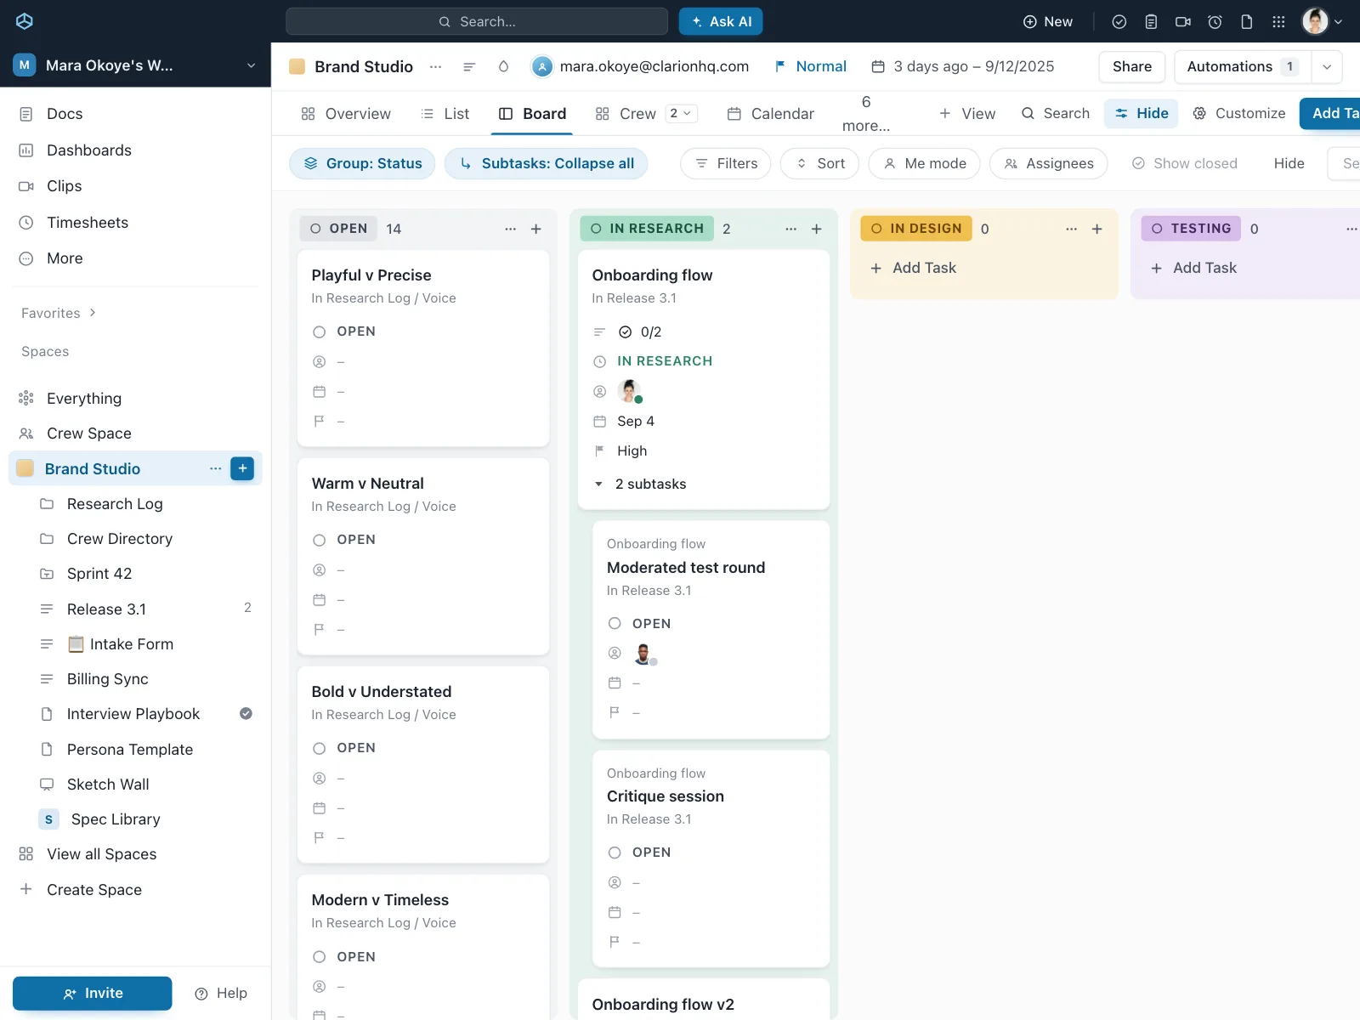Click Add Task in IN DESIGN column

(x=914, y=268)
